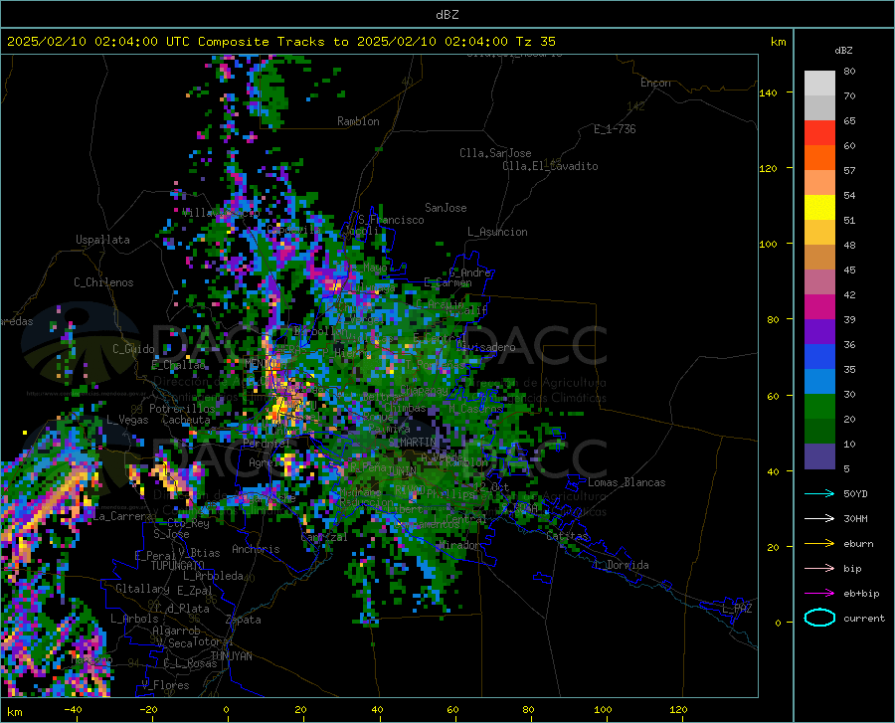Click legend label '45'
The height and width of the screenshot is (723, 895).
click(x=849, y=270)
